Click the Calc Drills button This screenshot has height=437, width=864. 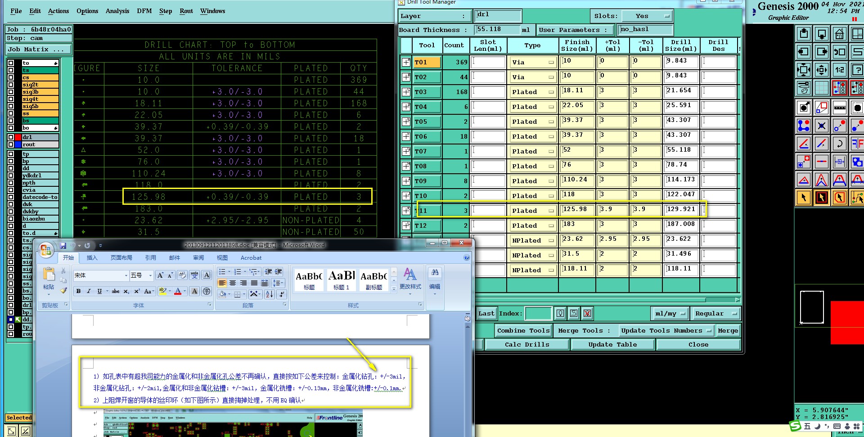tap(527, 345)
